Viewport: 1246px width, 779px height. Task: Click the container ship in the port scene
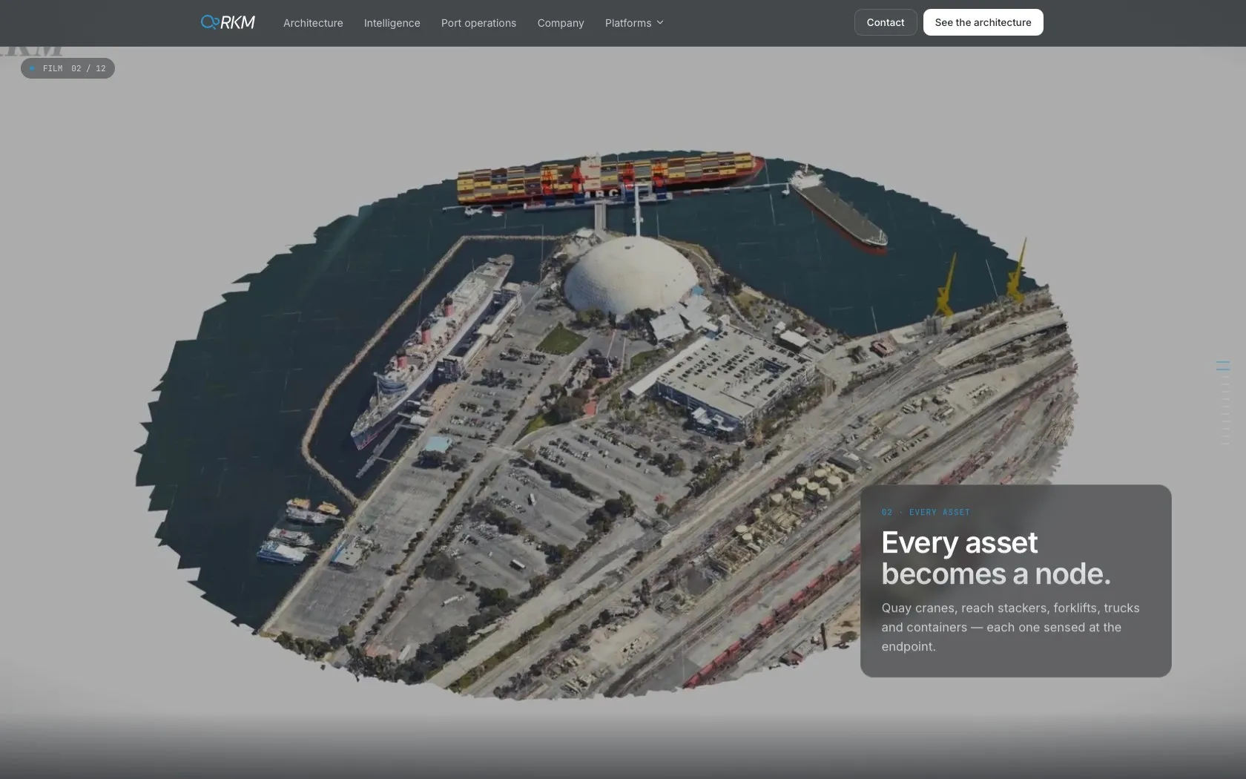(610, 178)
